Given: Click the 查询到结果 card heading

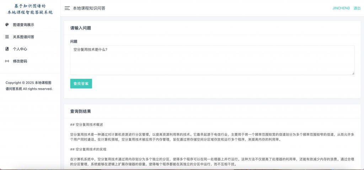Looking at the screenshot, I should (x=81, y=111).
